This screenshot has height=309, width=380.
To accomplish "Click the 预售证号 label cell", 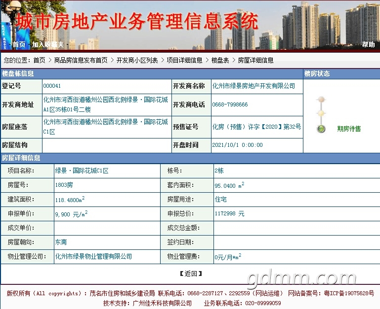I will (x=191, y=127).
